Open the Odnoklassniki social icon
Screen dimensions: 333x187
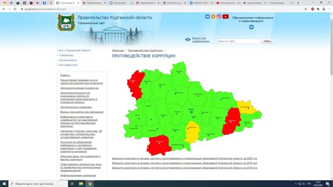pos(213,17)
